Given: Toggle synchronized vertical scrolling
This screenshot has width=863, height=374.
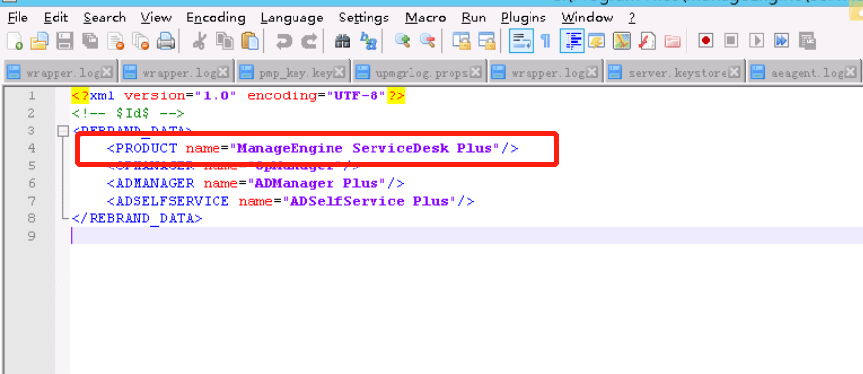Looking at the screenshot, I should pyautogui.click(x=461, y=41).
